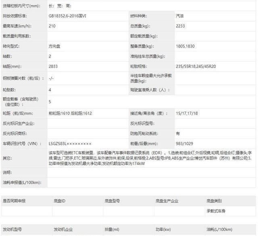Click the 轴距 value 2833
The height and width of the screenshot is (236, 258).
tap(53, 66)
